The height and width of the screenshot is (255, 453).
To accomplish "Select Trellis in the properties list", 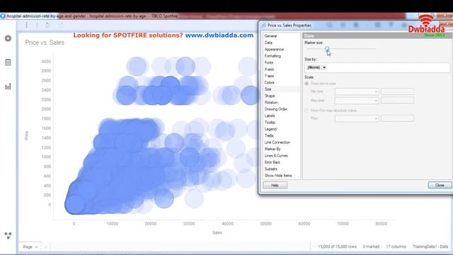I will click(269, 136).
